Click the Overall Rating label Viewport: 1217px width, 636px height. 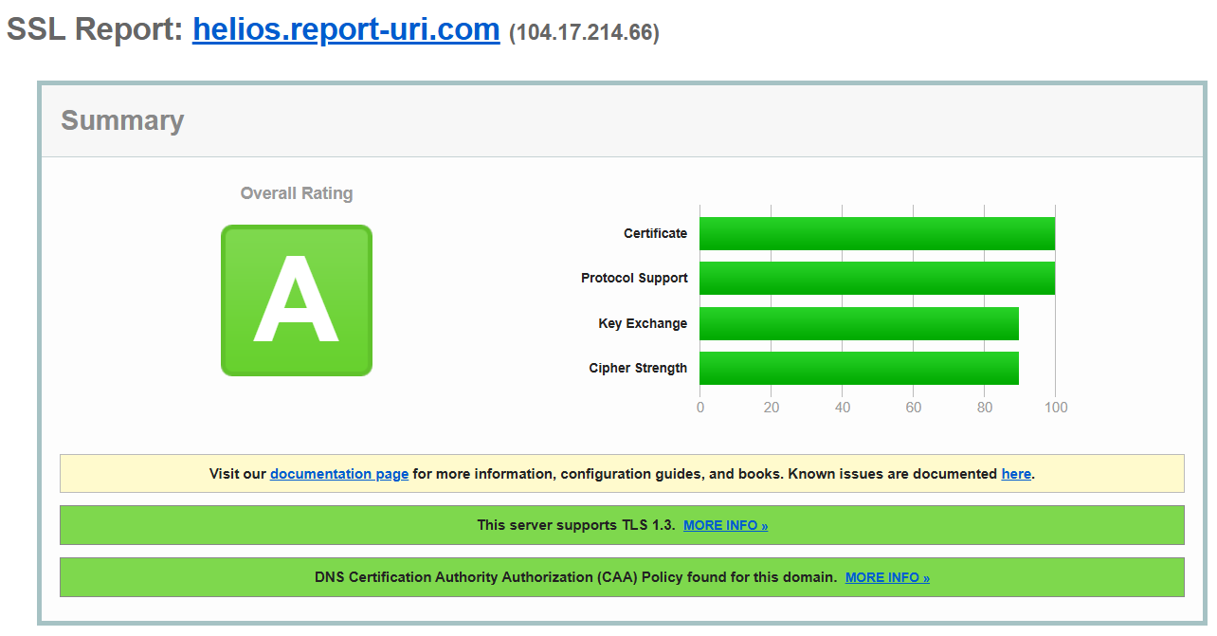[x=297, y=193]
